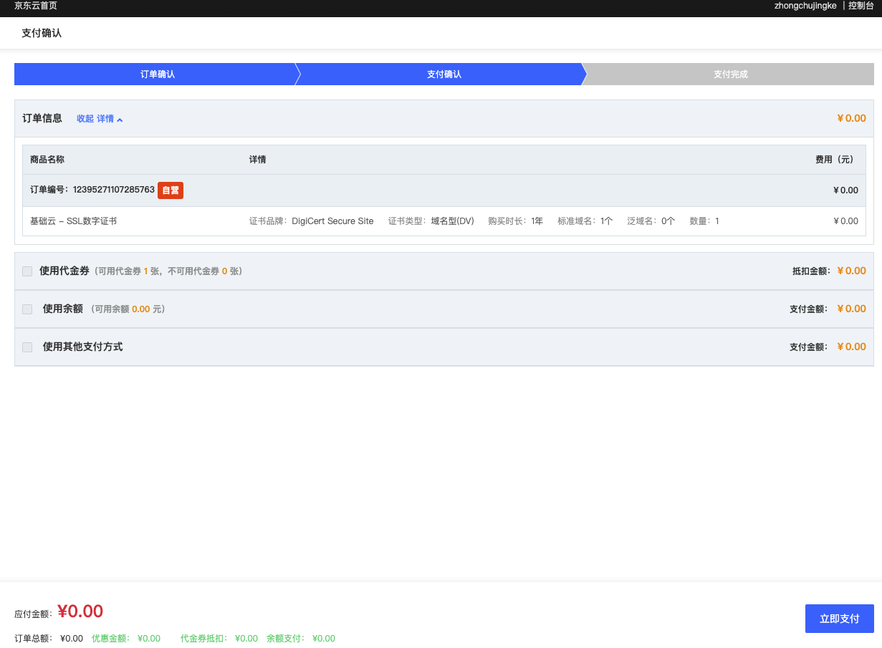
Task: Click the 使用代金券 label
Action: click(x=64, y=271)
